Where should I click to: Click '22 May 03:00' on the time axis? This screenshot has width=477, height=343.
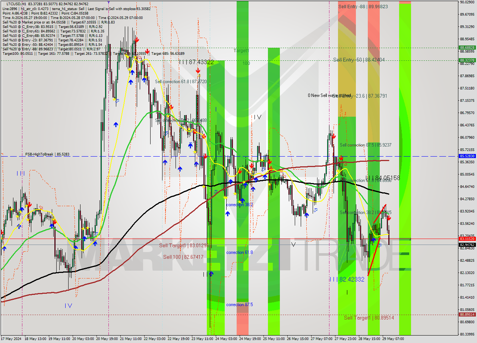[x=155, y=339]
